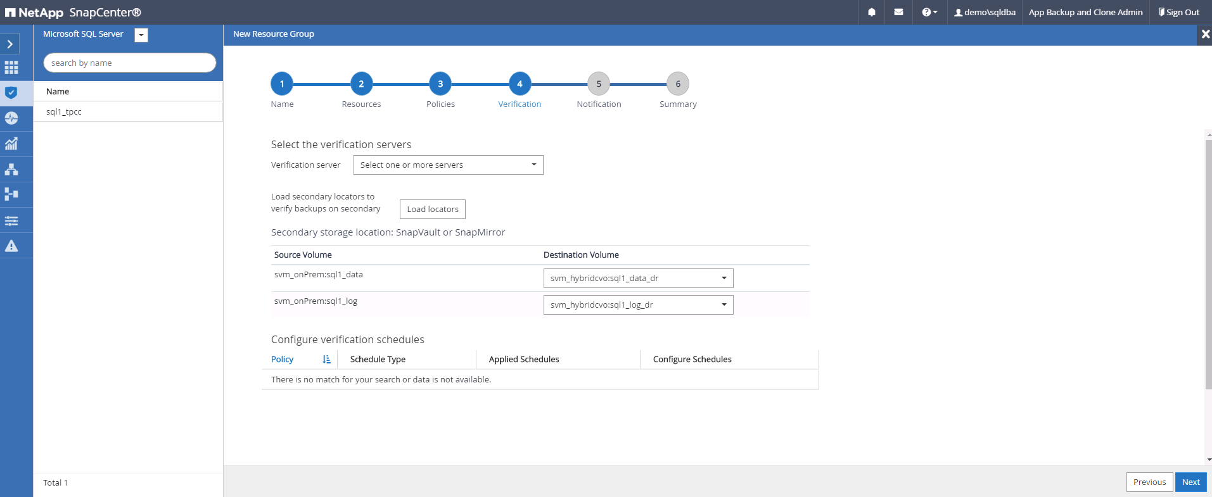Sort by the Policy column header
Screen dimensions: 1212x497
[282, 360]
